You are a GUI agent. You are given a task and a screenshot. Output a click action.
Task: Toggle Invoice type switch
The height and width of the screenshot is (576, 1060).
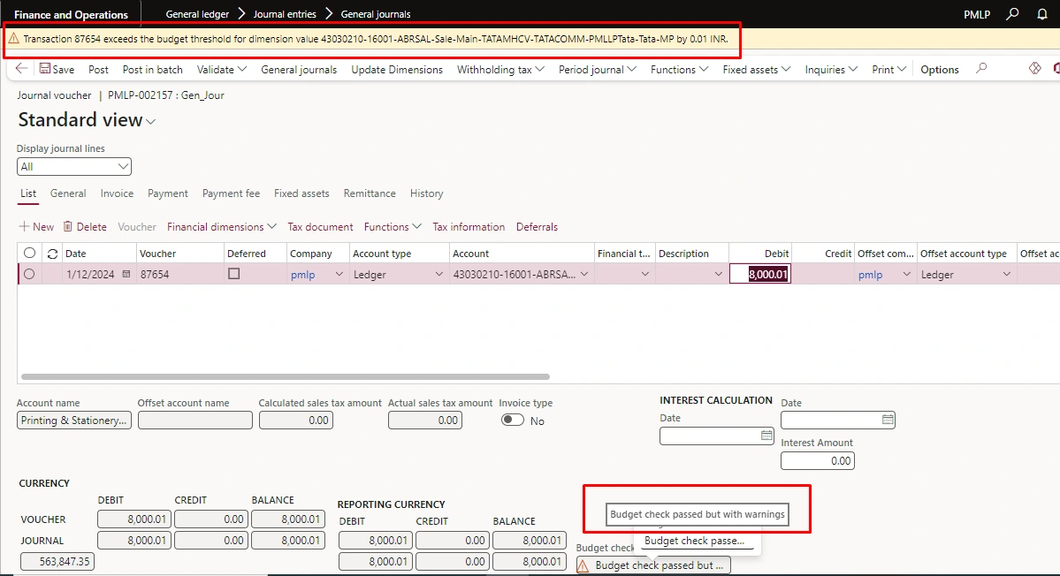[513, 420]
